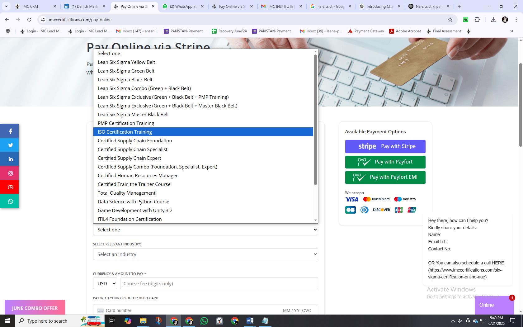This screenshot has width=523, height=327.
Task: Bookmark this page with the star icon
Action: point(450,20)
